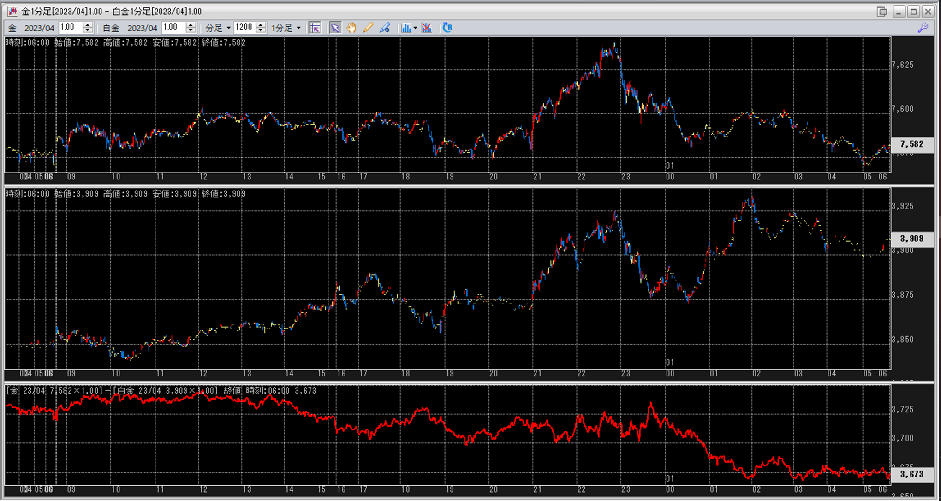The width and height of the screenshot is (941, 501).
Task: Decrease the platinum multiplier with down stepper
Action: (x=191, y=30)
